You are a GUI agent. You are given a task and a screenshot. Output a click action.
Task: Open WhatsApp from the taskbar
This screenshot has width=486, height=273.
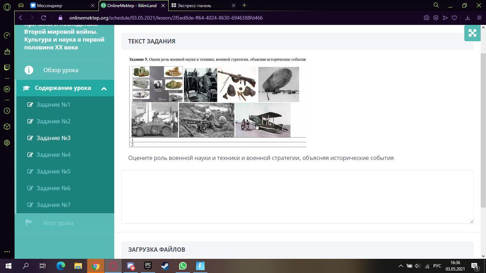point(183,266)
